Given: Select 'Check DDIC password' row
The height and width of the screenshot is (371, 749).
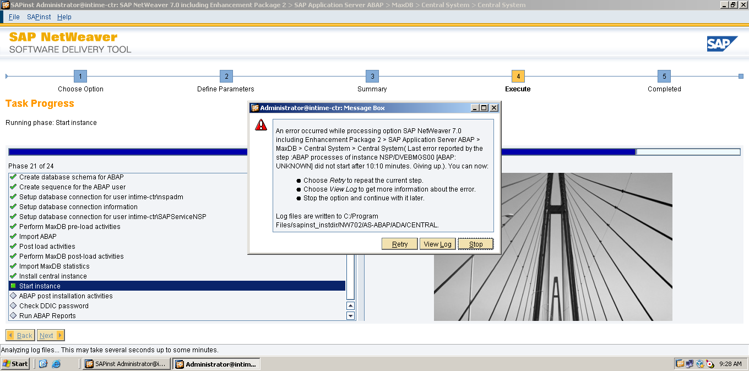Looking at the screenshot, I should (177, 305).
